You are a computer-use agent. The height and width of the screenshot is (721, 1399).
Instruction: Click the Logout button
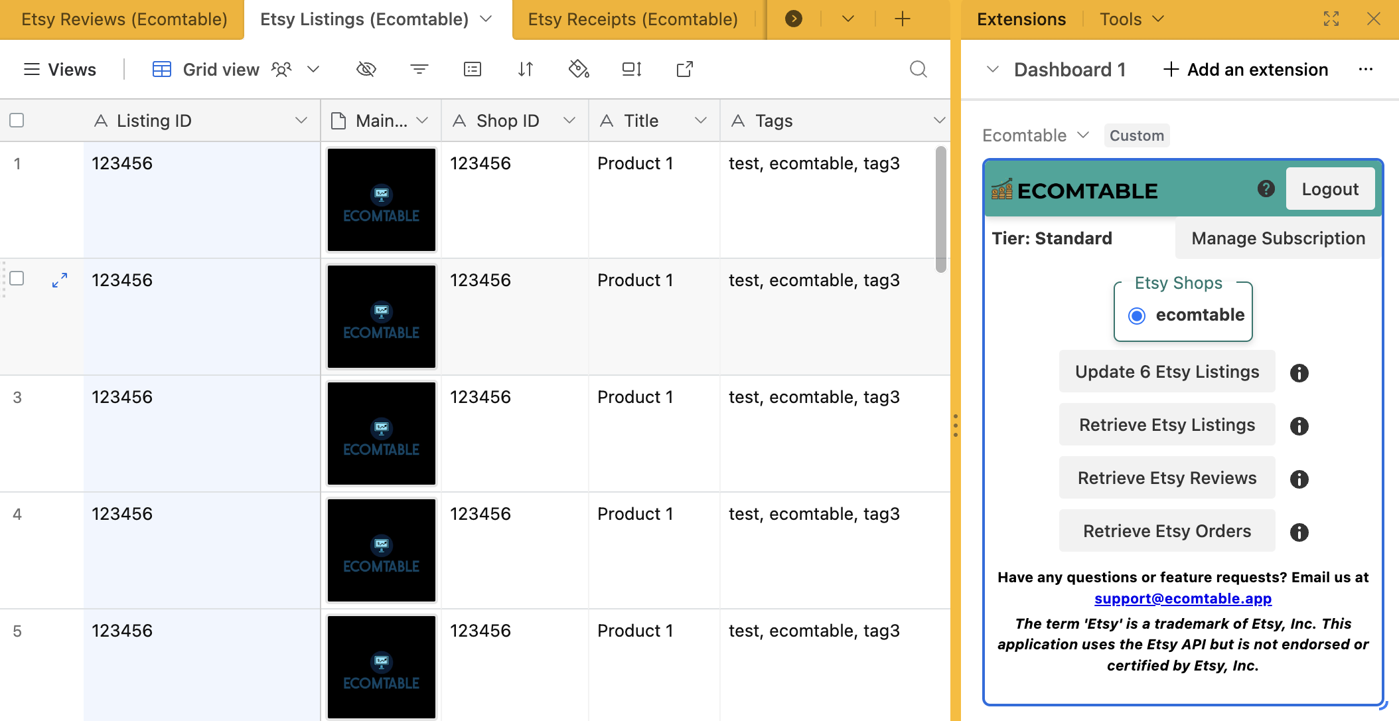pos(1330,189)
